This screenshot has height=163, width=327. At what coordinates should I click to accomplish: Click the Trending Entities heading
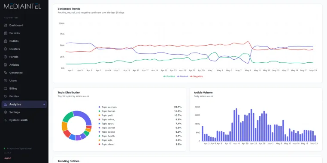click(x=68, y=161)
